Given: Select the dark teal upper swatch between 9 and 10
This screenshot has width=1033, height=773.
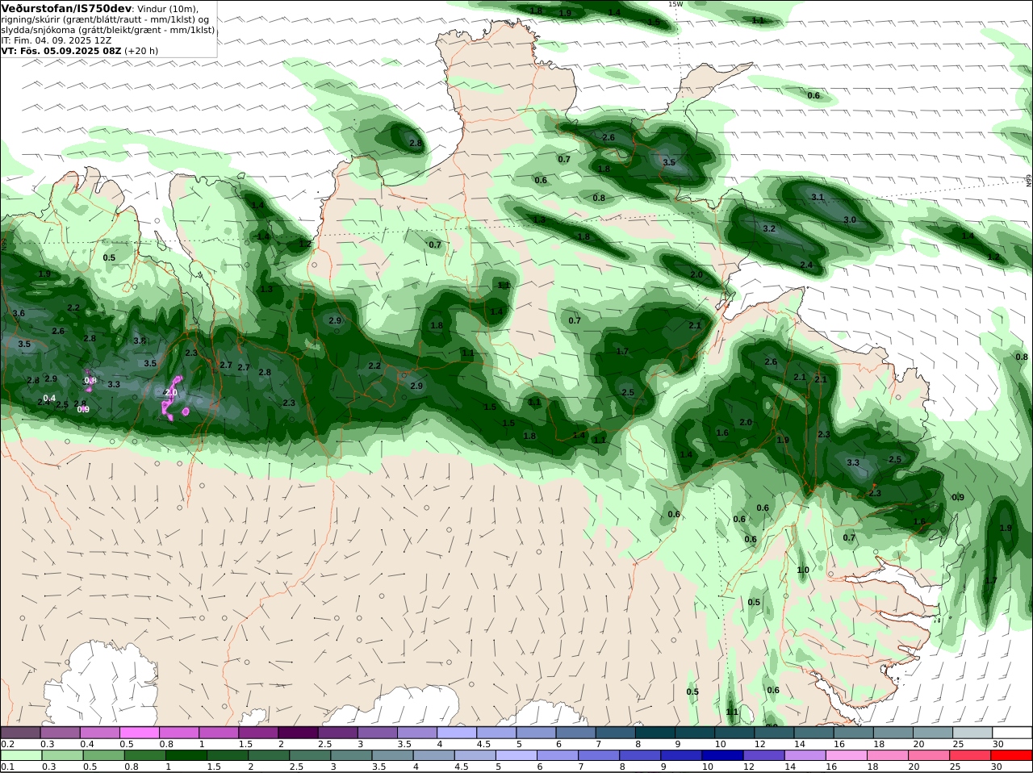Looking at the screenshot, I should [695, 732].
